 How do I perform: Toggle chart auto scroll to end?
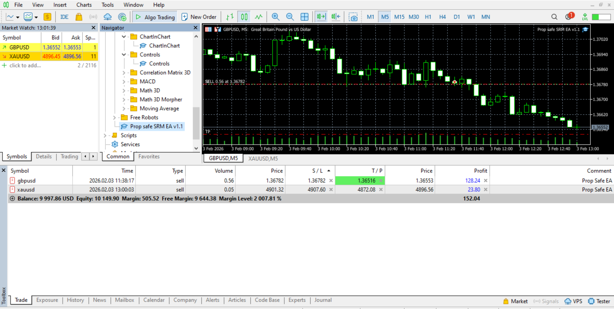tap(321, 17)
